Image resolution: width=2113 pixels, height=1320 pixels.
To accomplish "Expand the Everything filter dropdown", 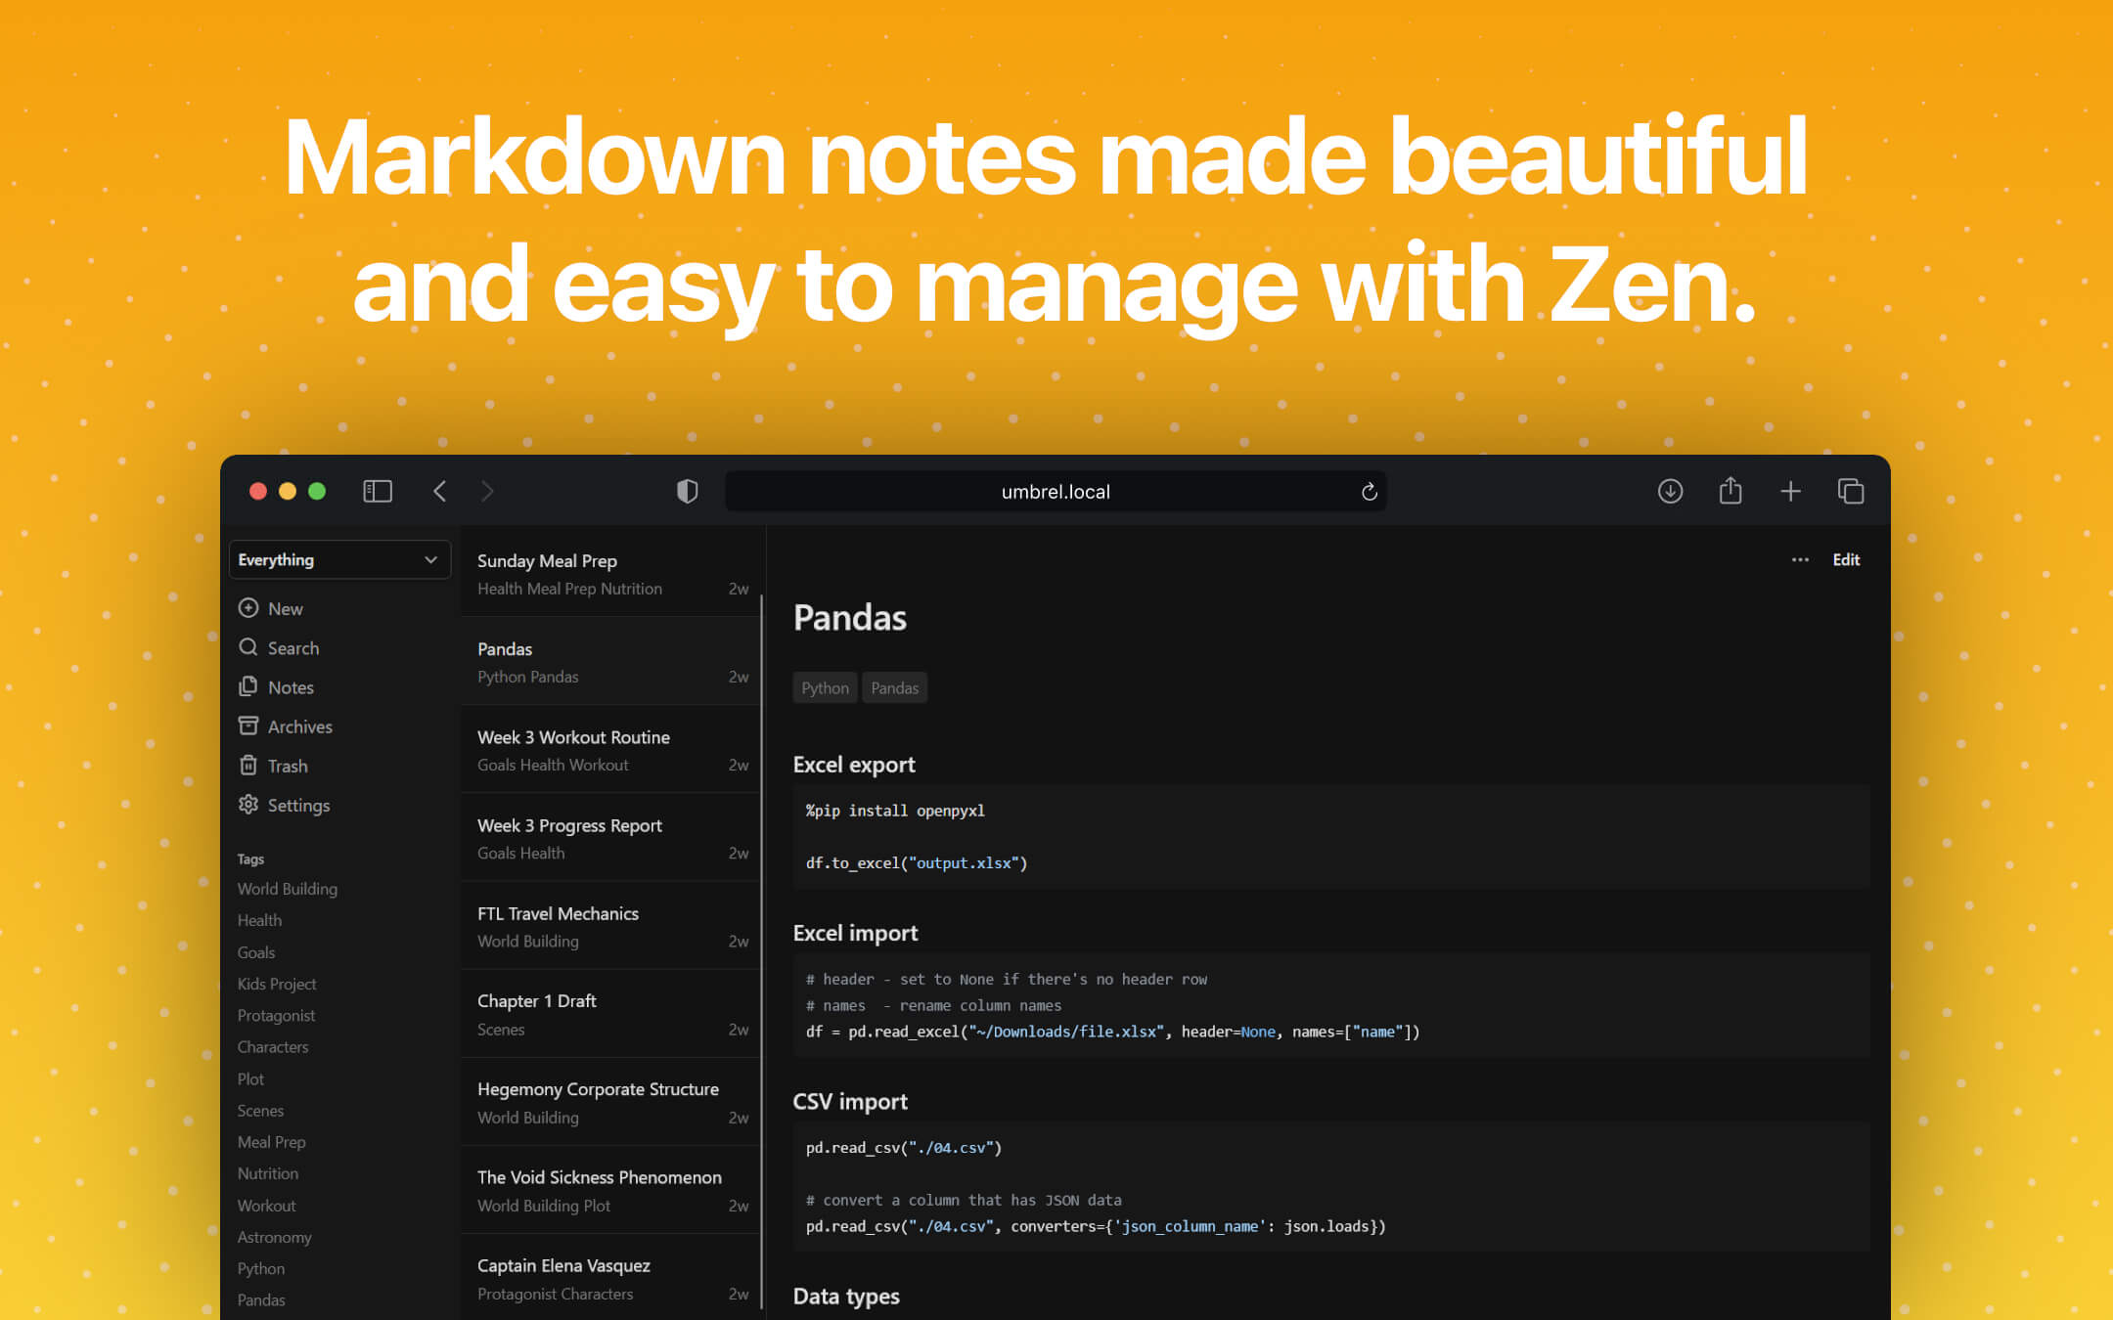I will point(339,559).
